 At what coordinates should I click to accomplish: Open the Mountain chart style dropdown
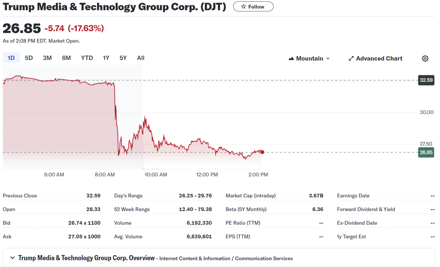309,59
